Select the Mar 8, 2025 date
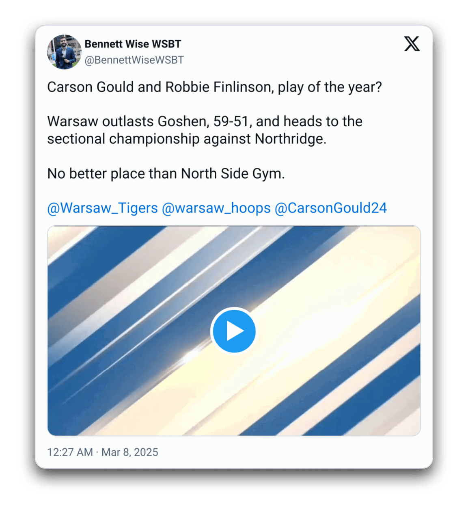Viewport: 468px width, 523px height. [130, 452]
